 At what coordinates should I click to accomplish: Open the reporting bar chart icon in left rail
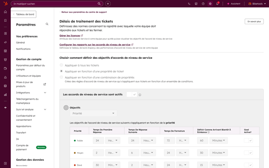(5, 95)
